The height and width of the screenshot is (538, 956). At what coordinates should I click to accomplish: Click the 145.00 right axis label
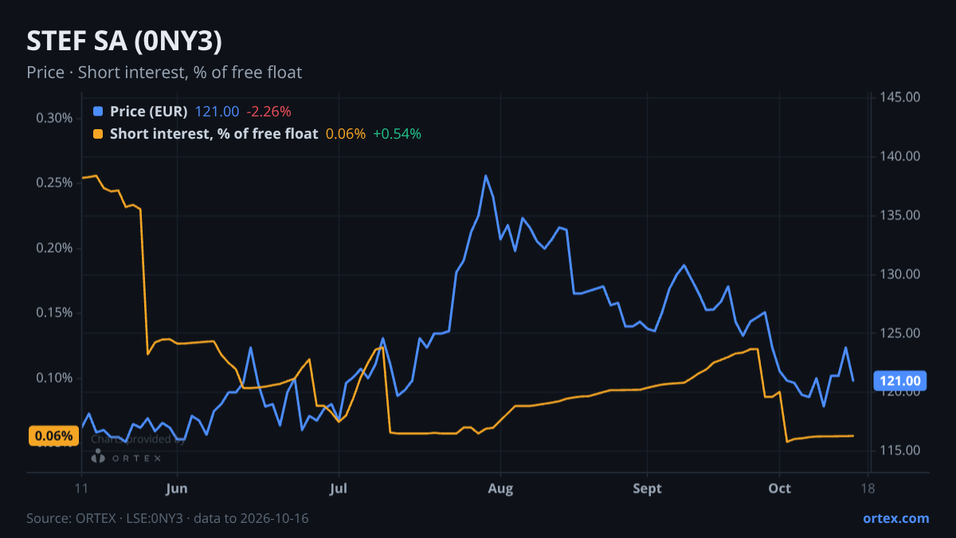point(900,97)
